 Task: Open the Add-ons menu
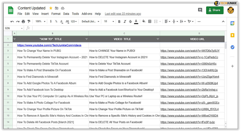point(87,14)
